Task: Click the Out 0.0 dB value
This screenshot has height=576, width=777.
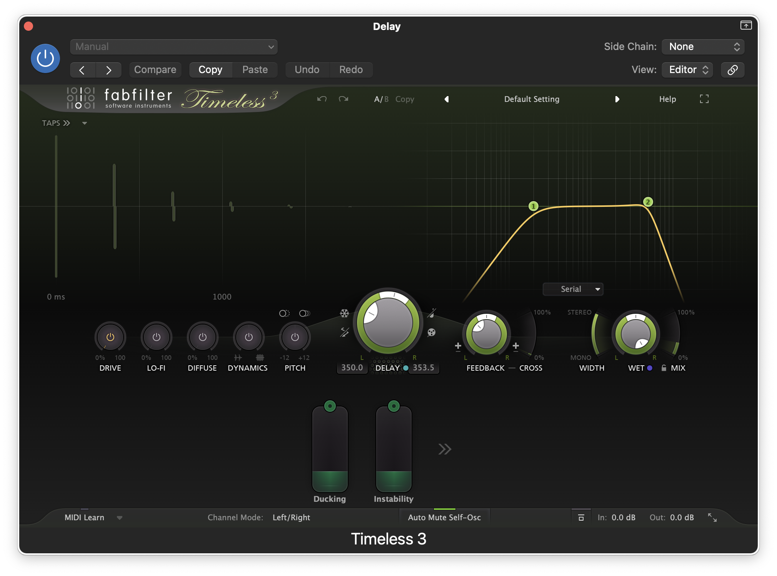Action: (682, 518)
